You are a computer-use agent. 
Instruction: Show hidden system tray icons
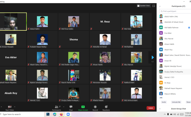click(165, 114)
